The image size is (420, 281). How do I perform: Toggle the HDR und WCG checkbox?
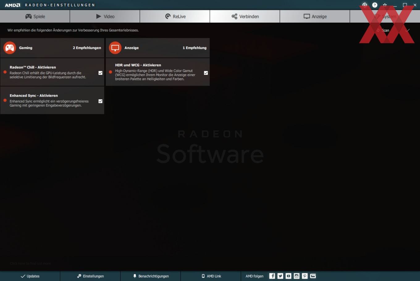coord(206,73)
